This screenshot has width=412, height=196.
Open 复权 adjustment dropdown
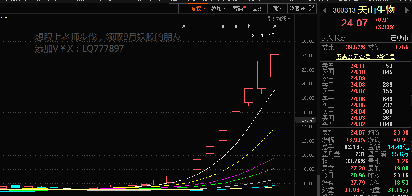tap(198, 8)
